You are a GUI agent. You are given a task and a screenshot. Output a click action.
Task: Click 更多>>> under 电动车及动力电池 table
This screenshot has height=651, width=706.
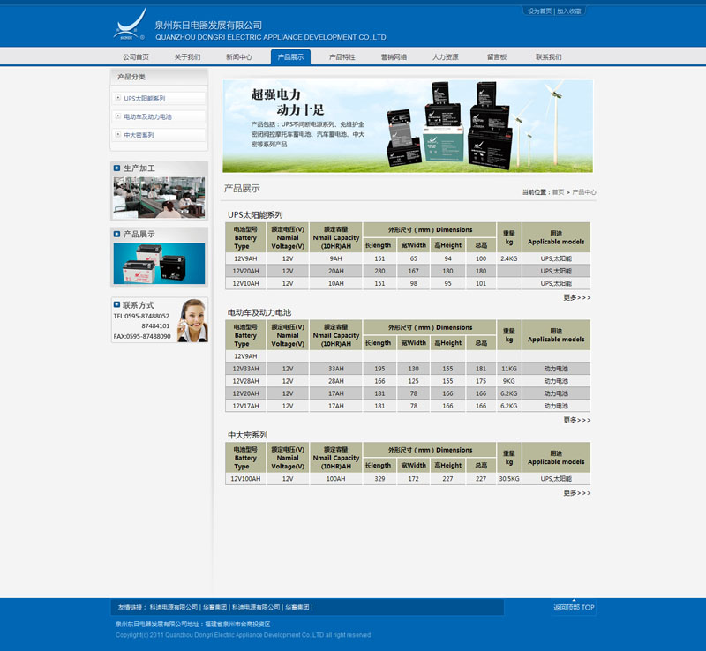(x=577, y=420)
